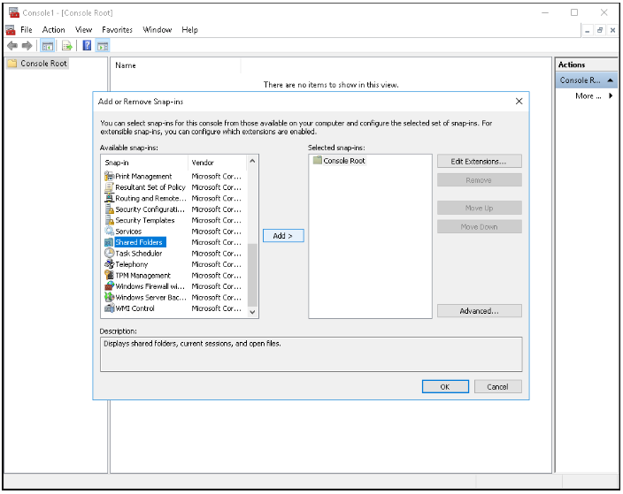Select the TPM Management icon

coord(109,276)
